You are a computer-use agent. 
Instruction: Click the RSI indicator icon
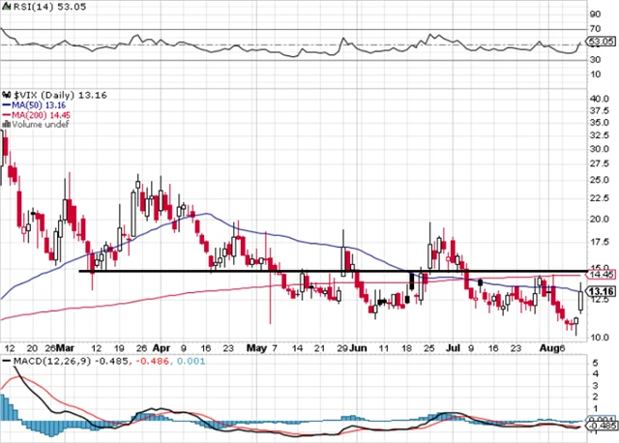coord(6,7)
